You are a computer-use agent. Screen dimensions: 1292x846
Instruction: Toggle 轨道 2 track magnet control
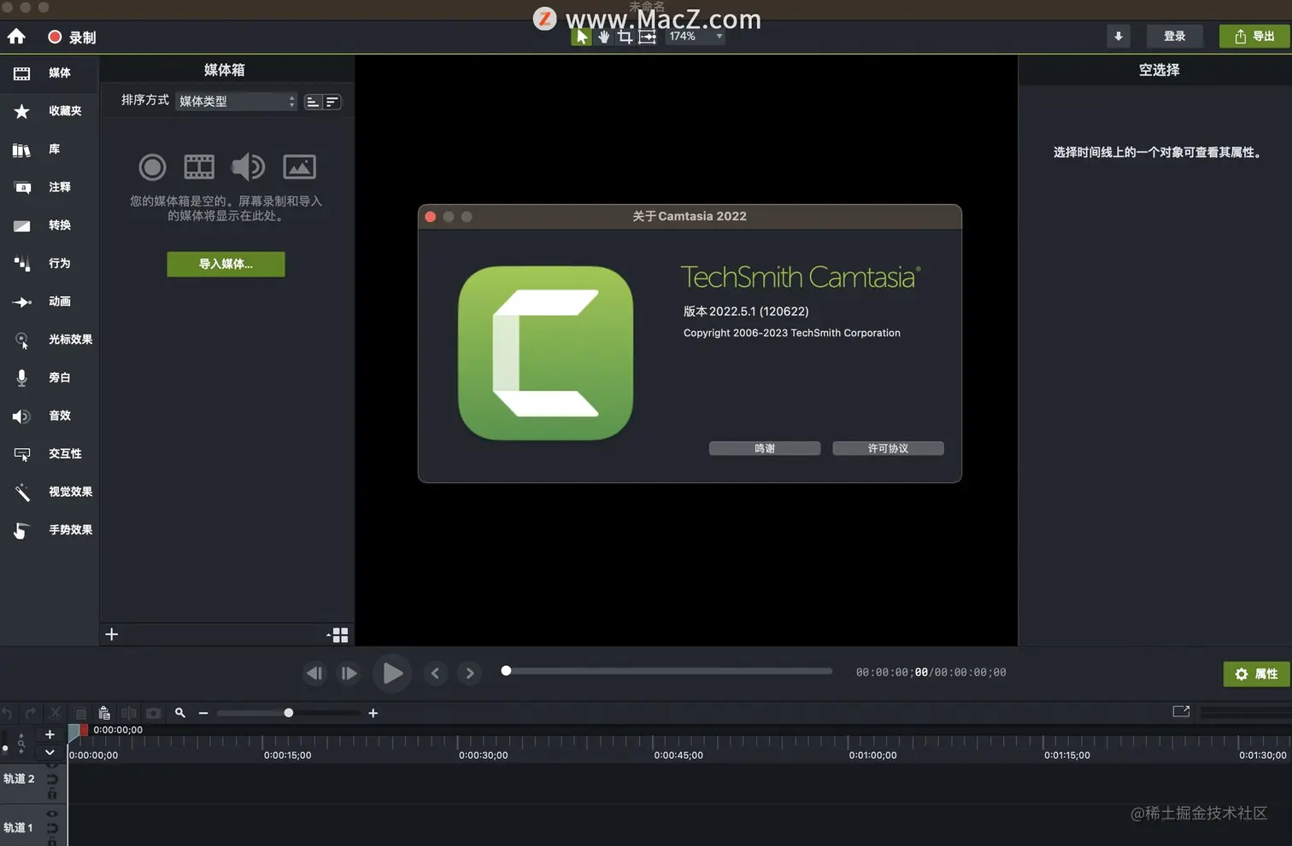click(x=52, y=779)
